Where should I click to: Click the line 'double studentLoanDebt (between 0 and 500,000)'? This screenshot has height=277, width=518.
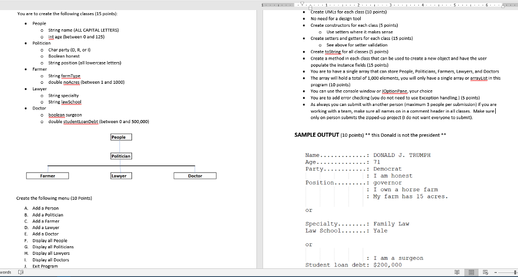pos(99,122)
